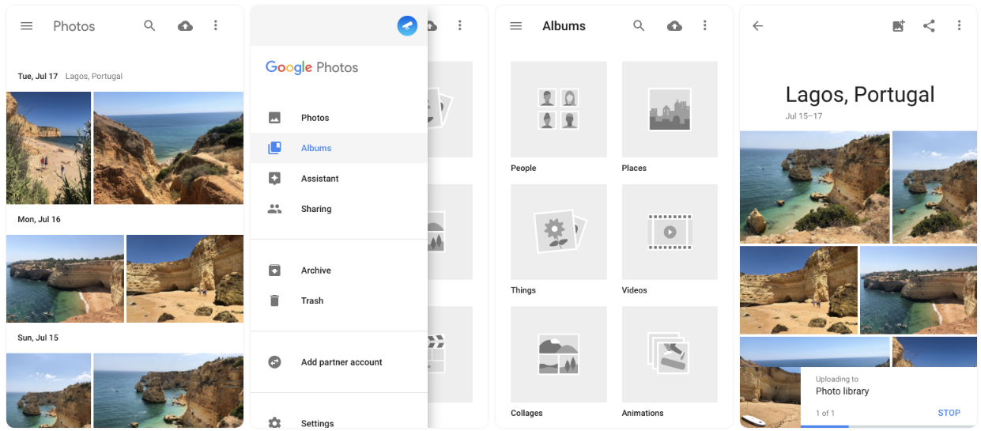Click the Trash bin icon in drawer

click(274, 301)
